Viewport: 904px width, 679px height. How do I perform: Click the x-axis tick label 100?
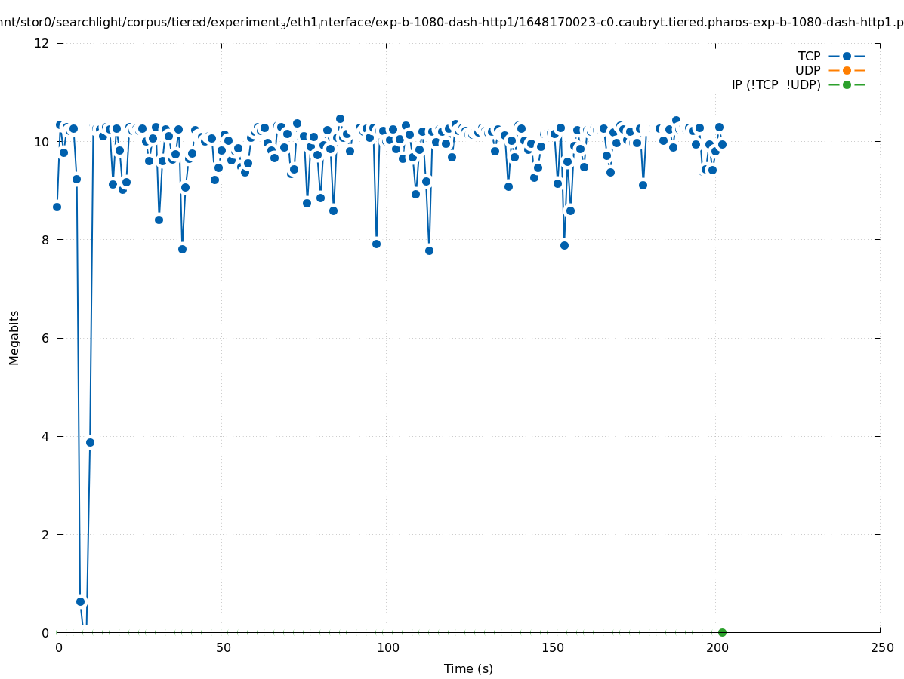(387, 648)
